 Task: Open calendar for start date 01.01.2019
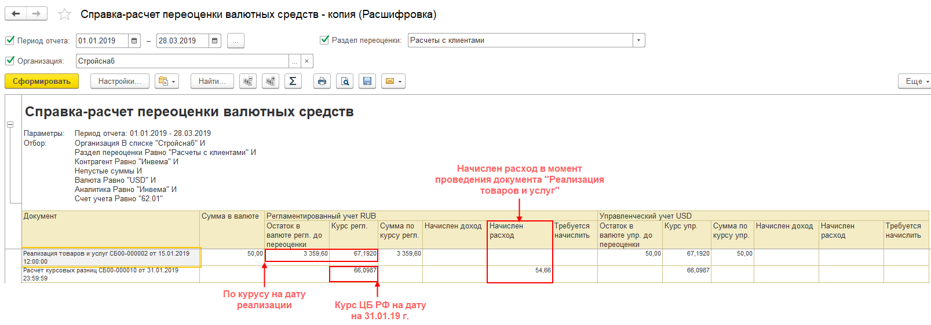coord(134,40)
